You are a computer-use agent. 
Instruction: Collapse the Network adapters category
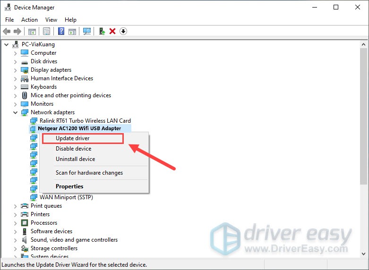point(16,112)
